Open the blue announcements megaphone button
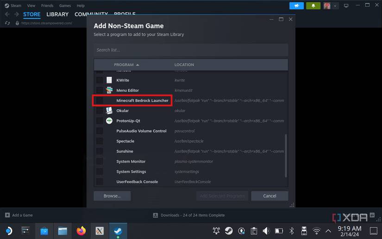 coord(296,6)
